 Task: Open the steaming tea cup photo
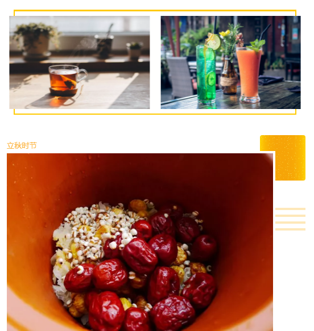coord(80,62)
